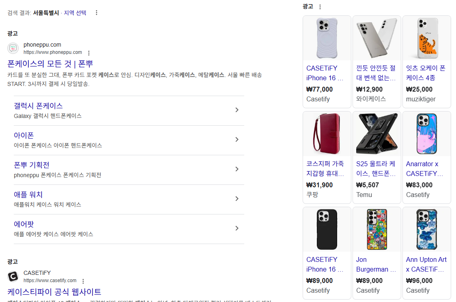Expand the 에어팟 sitelink chevron
This screenshot has height=302, width=456.
pyautogui.click(x=237, y=228)
